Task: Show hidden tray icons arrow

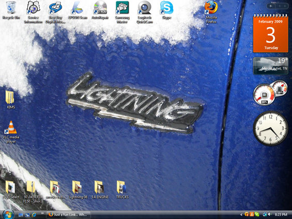Action: pos(241,215)
